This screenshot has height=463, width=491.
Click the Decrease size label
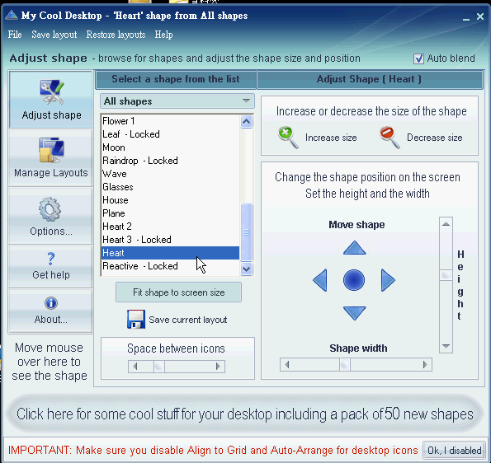[x=435, y=138]
